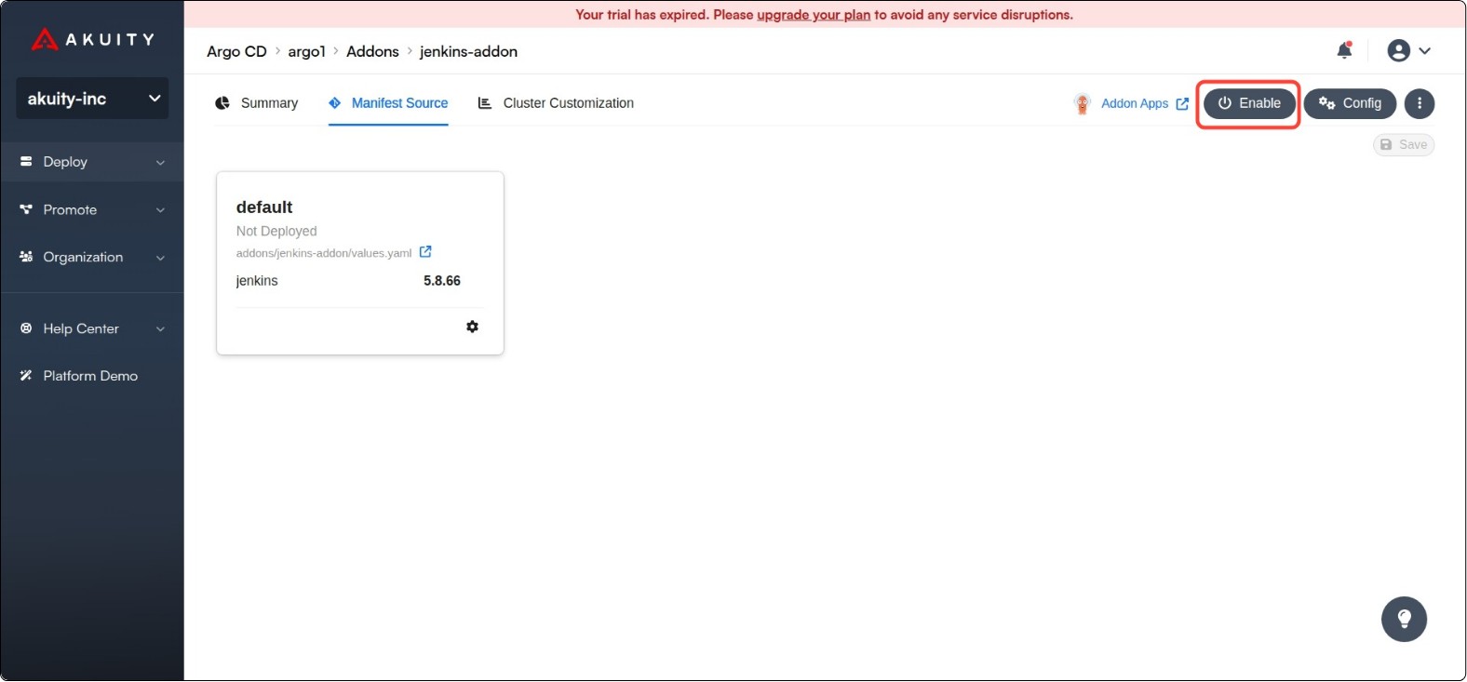Click the Akuity logo
Image resolution: width=1467 pixels, height=682 pixels.
[92, 39]
